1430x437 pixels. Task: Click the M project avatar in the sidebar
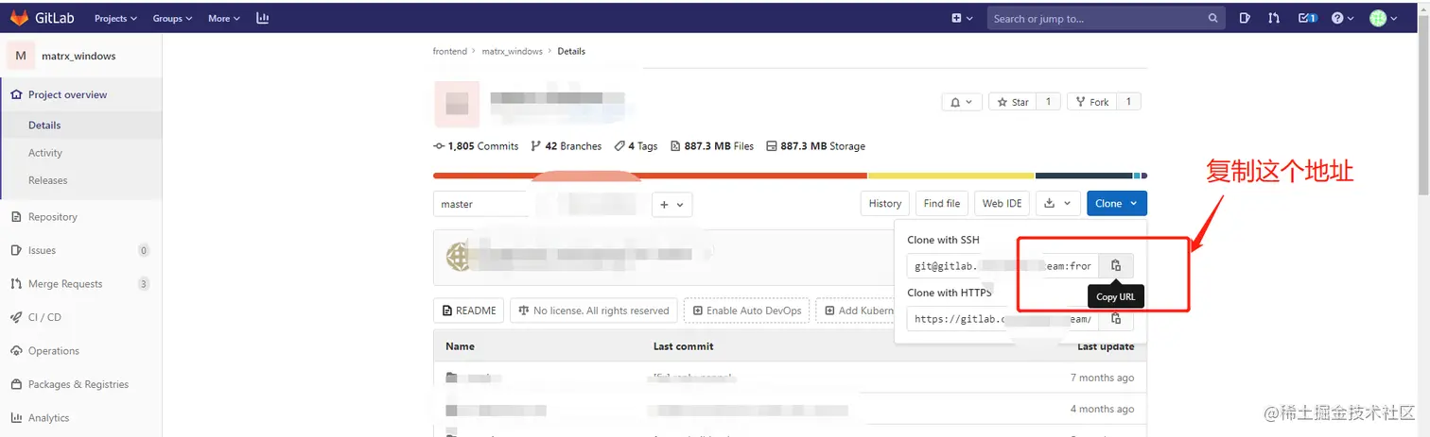click(21, 56)
